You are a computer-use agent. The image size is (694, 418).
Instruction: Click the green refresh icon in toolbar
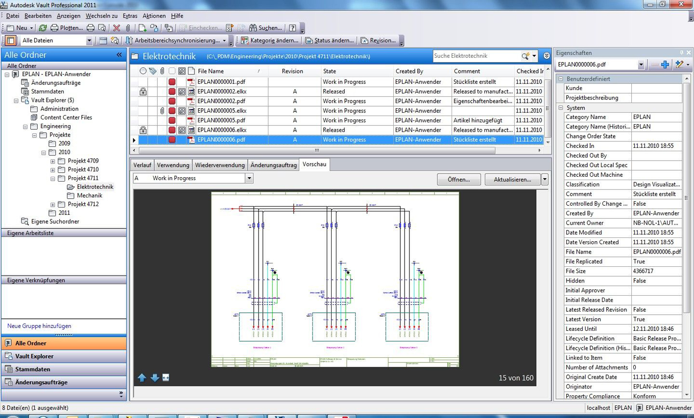point(43,28)
